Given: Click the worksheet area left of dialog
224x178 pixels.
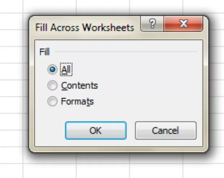Looking at the screenshot, I should 13,91.
